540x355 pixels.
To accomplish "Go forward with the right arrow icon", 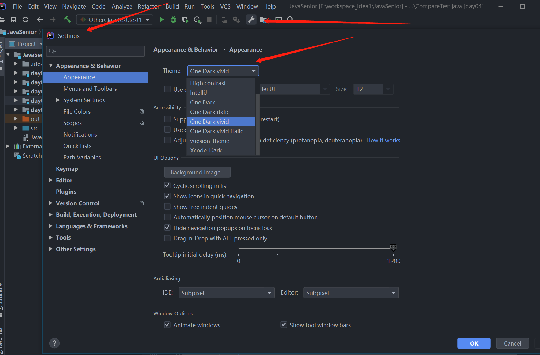I will tap(53, 20).
